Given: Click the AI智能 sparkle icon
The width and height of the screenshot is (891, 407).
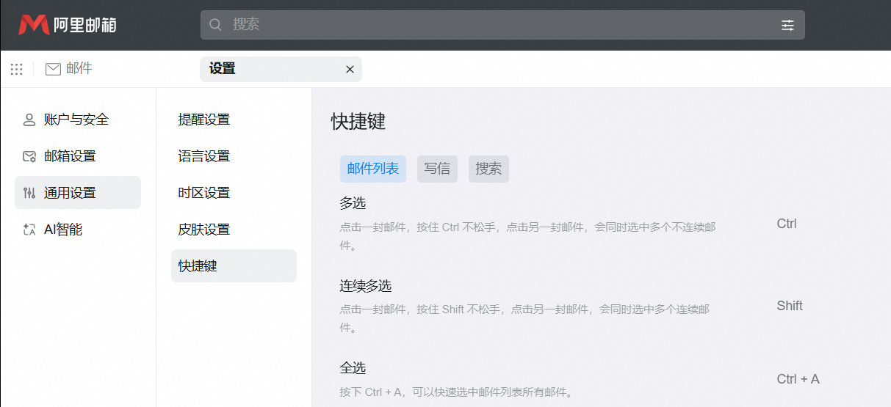Looking at the screenshot, I should [29, 230].
